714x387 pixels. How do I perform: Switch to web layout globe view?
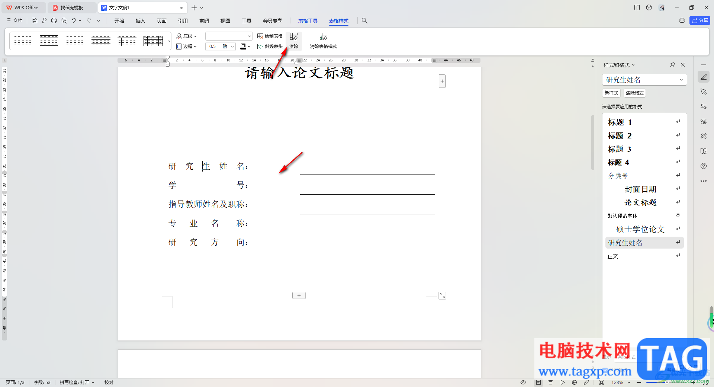point(575,383)
